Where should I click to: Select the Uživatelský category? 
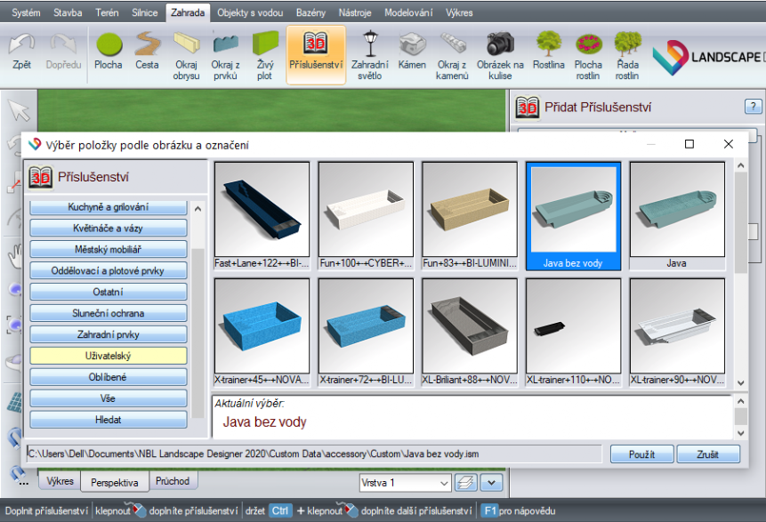click(109, 356)
